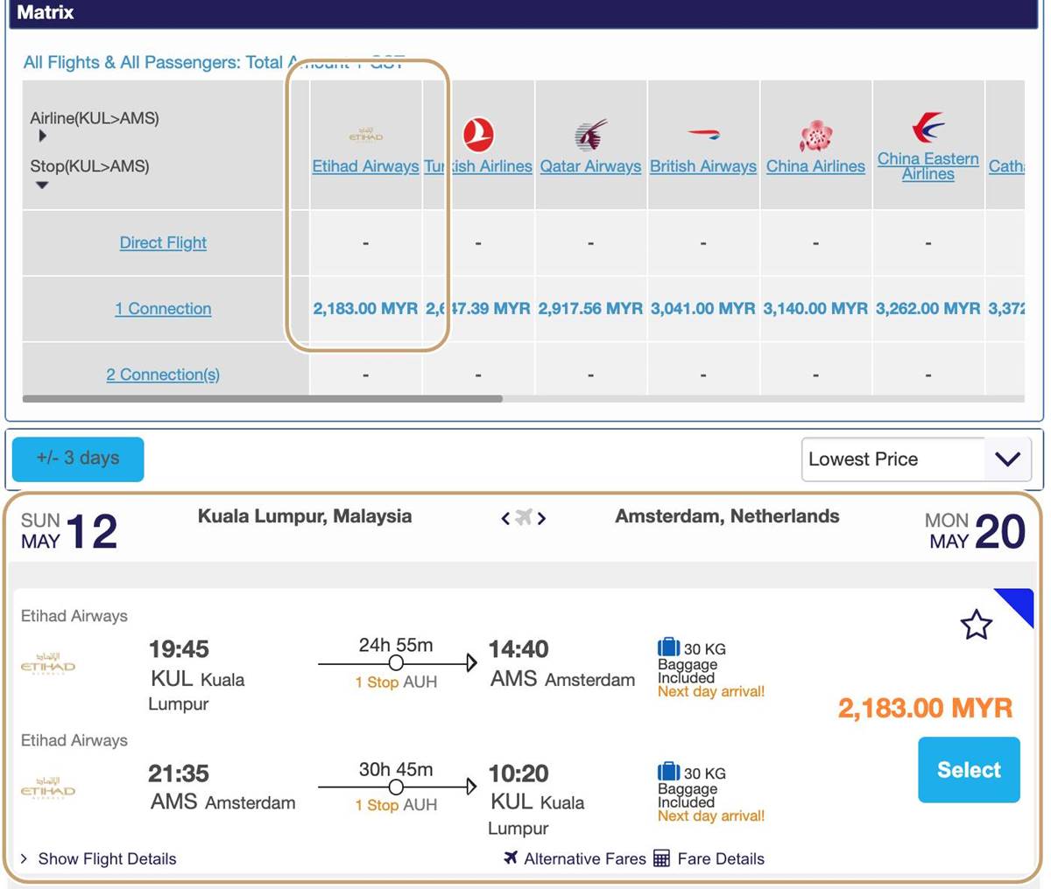Screen dimensions: 1051x889
Task: Expand Show Flight Details
Action: click(x=98, y=859)
